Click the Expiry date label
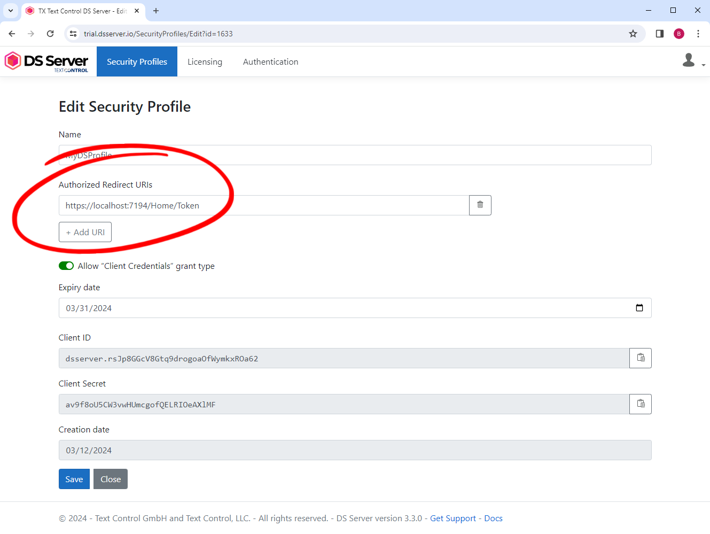The image size is (710, 534). click(x=79, y=287)
